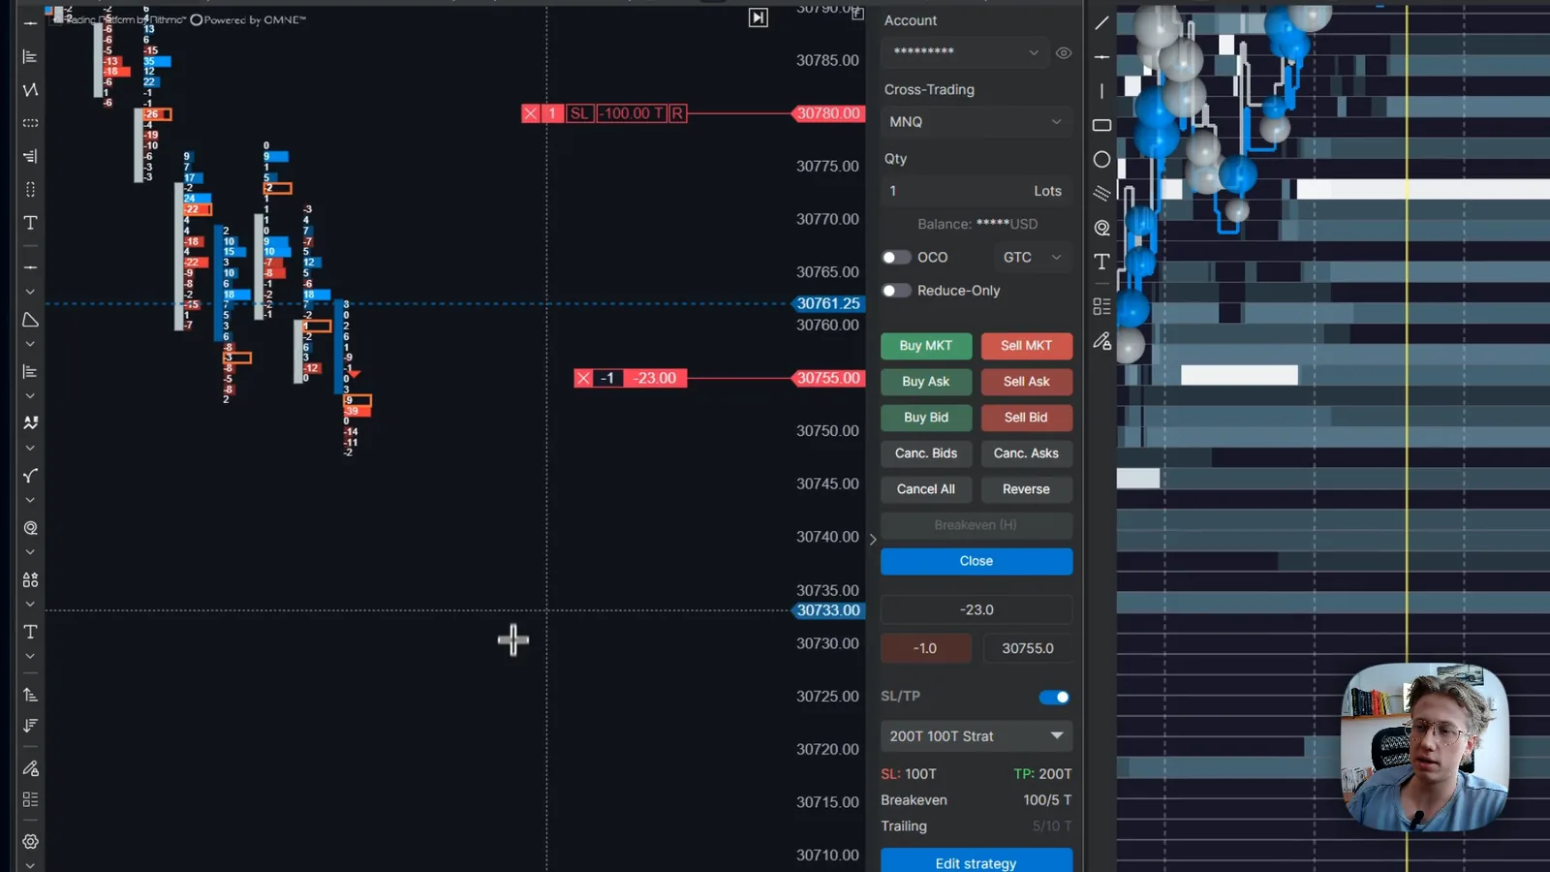Click the blue Close position button

click(976, 561)
